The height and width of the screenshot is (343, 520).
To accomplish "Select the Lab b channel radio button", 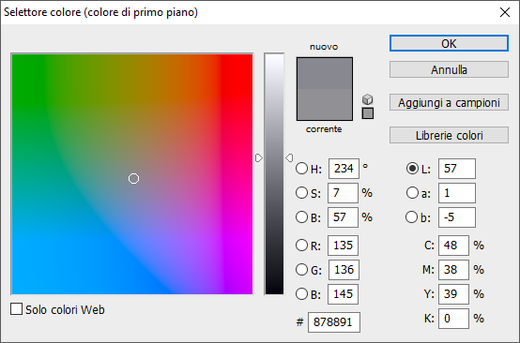I will pyautogui.click(x=411, y=217).
